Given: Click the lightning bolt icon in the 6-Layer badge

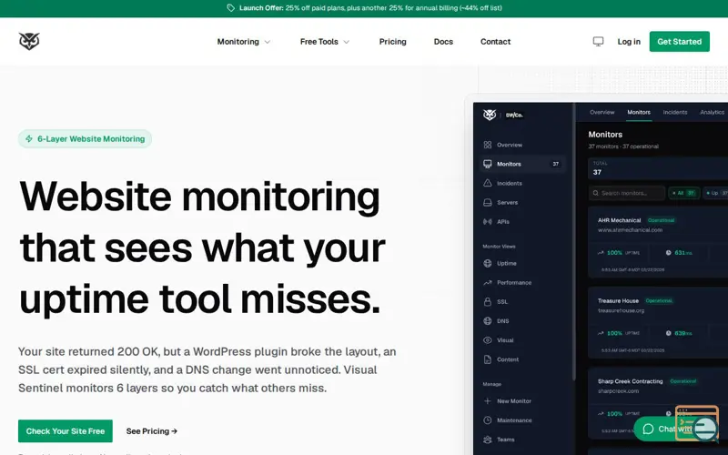Looking at the screenshot, I should pyautogui.click(x=29, y=139).
